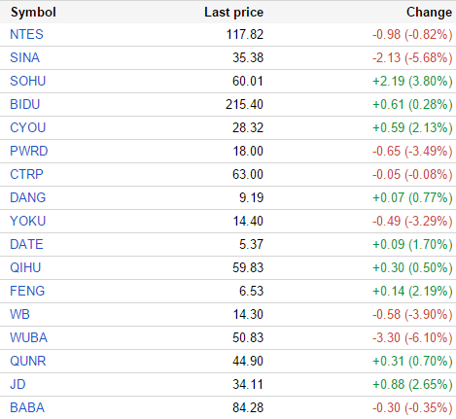
Task: Open the PWRD symbol link
Action: pos(29,151)
